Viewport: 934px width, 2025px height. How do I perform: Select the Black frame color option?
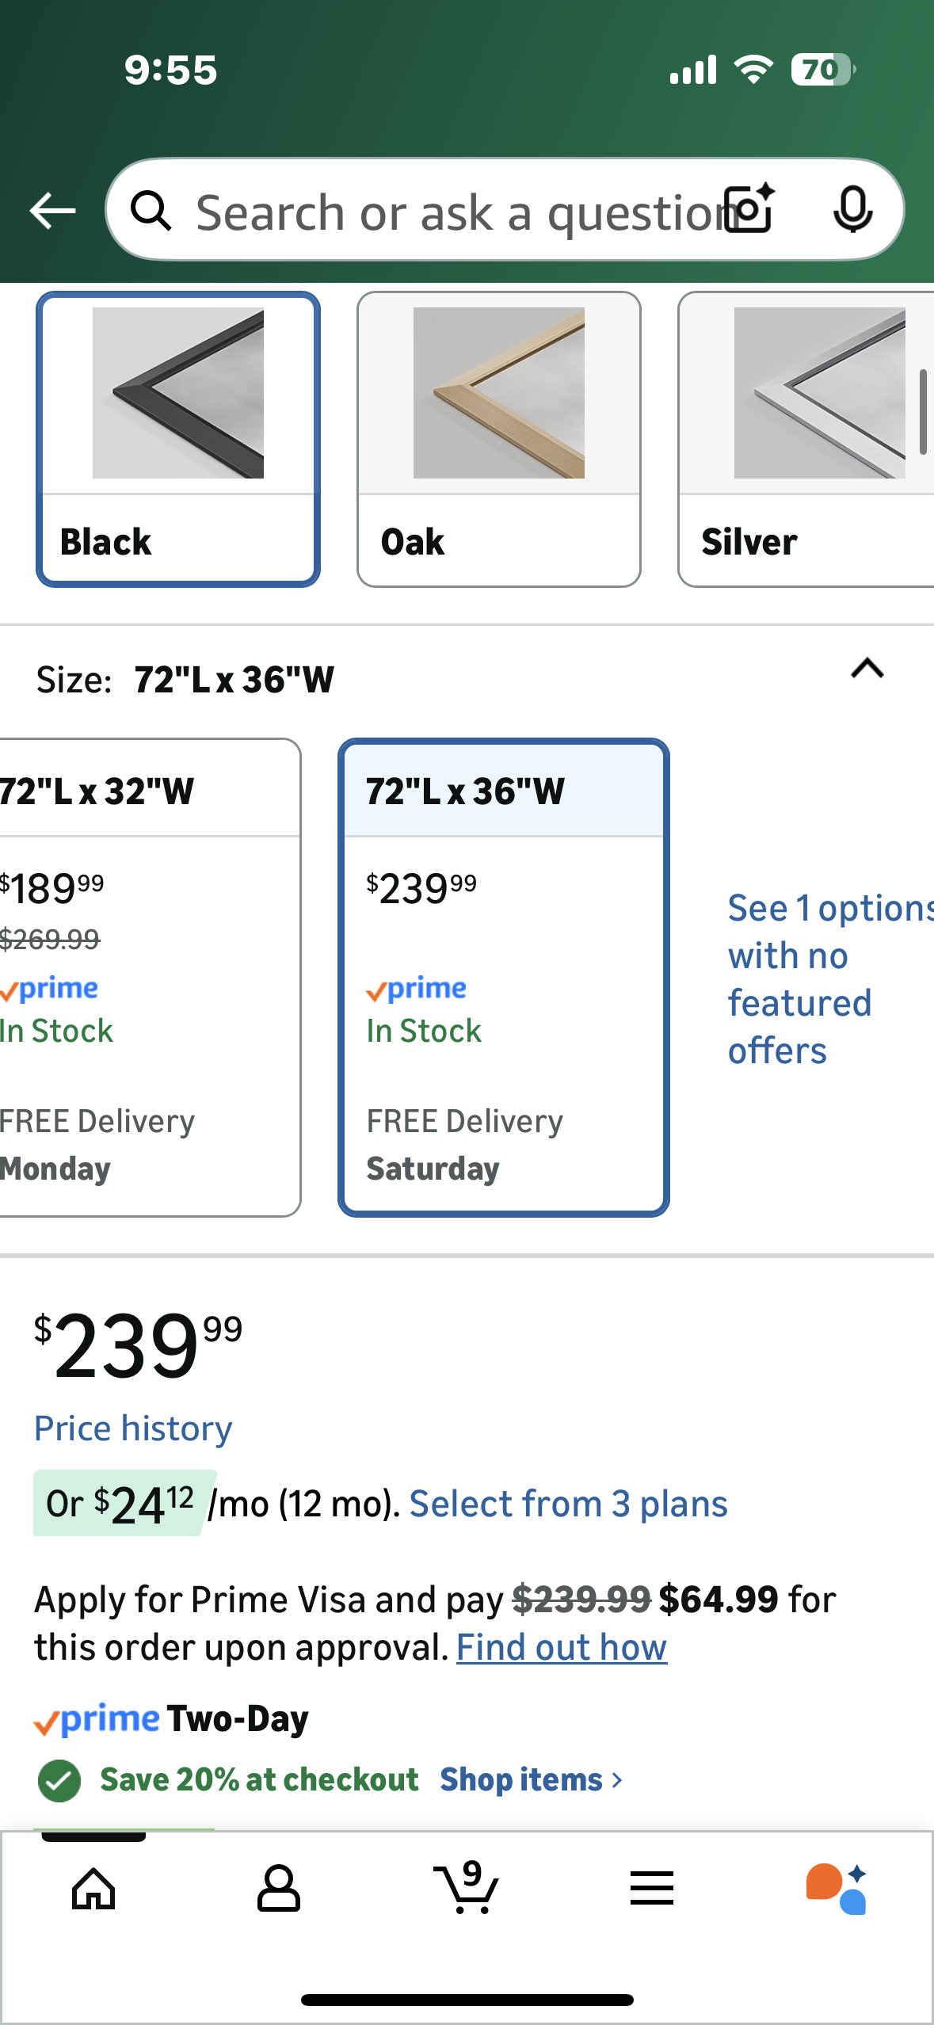coord(178,439)
